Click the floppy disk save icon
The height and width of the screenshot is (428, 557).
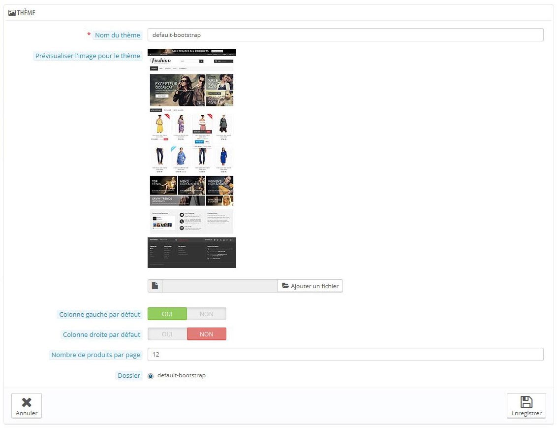(x=526, y=402)
